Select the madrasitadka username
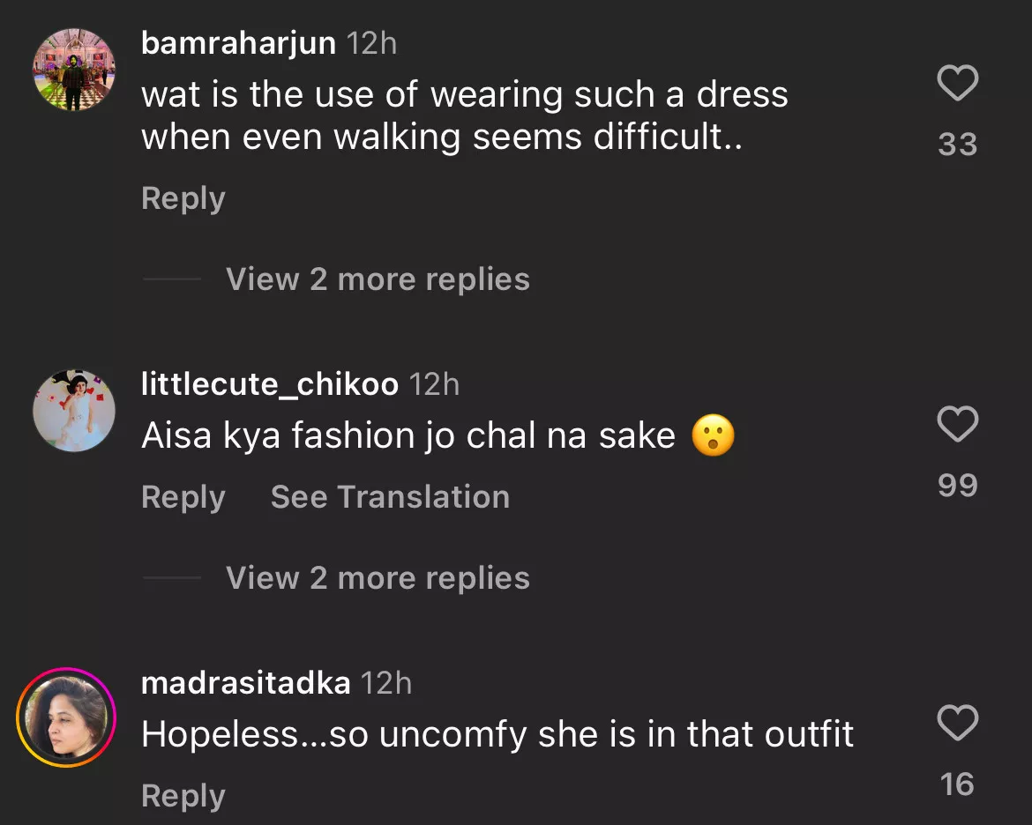The image size is (1032, 825). pyautogui.click(x=245, y=683)
